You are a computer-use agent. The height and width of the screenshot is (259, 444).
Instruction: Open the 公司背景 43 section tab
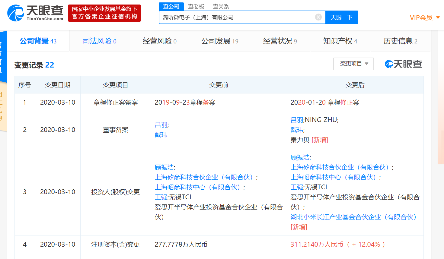click(38, 41)
